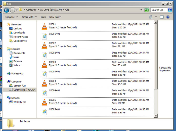Click the Computer breadcrumb in address bar

pos(31,10)
